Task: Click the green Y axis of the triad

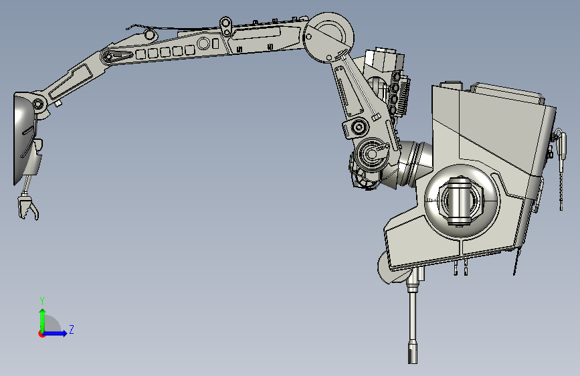Action: tap(43, 320)
